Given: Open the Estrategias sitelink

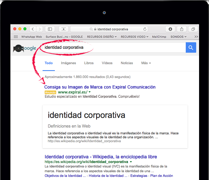Looking at the screenshot, I should coord(139,176).
